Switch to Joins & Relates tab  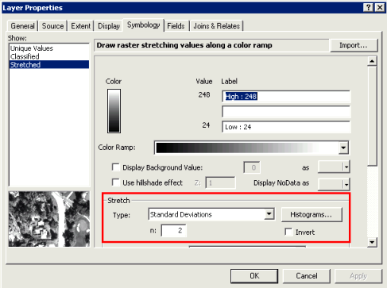tap(216, 26)
